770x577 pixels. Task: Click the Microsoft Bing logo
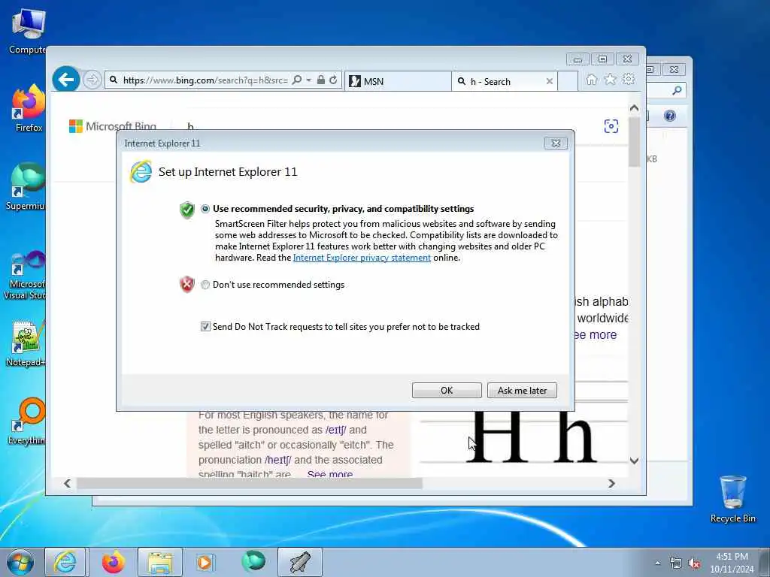click(x=113, y=126)
